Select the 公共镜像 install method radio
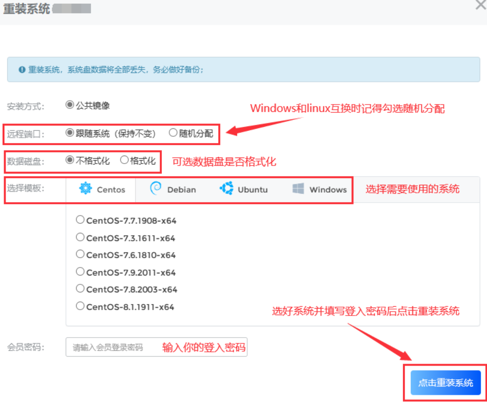 click(x=70, y=105)
